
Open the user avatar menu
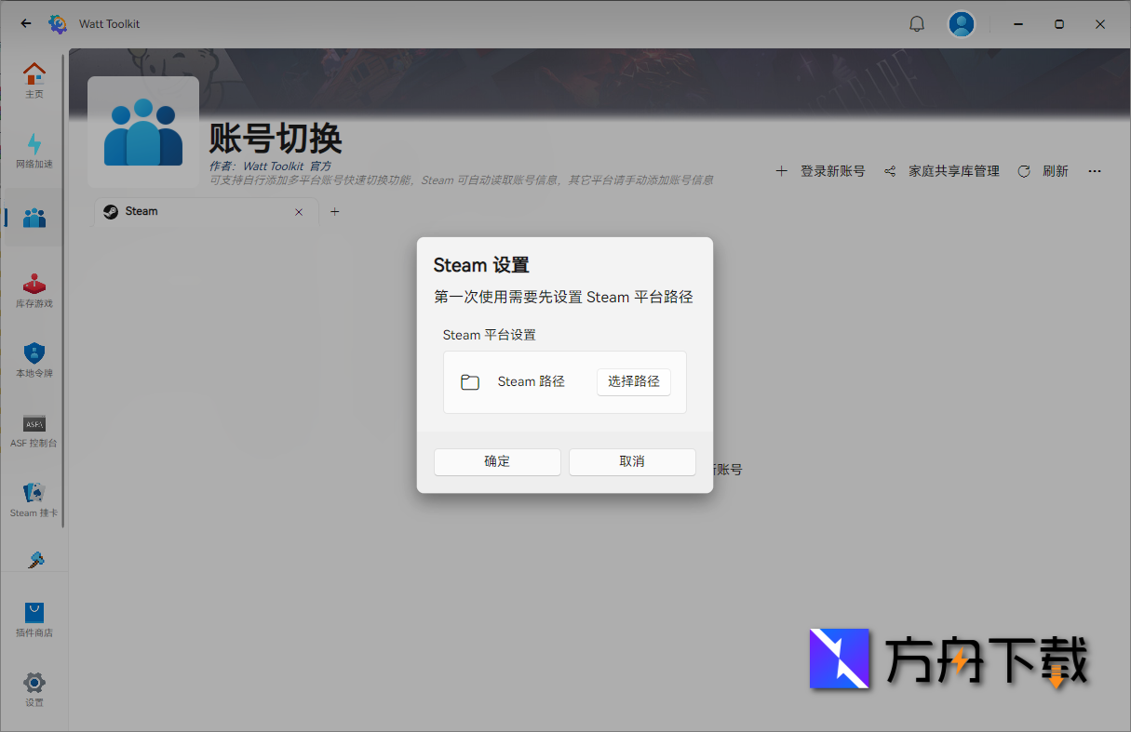point(962,23)
